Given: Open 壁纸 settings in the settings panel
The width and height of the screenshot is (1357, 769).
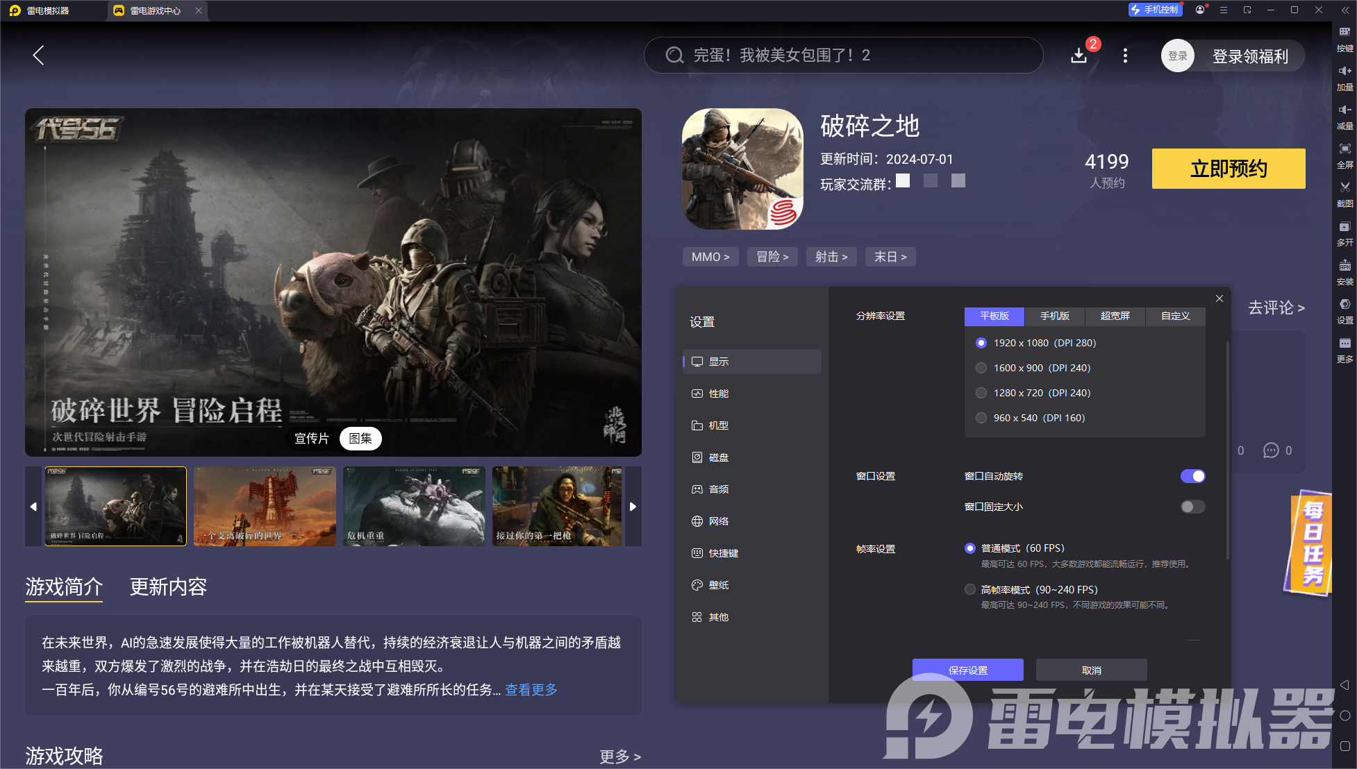Looking at the screenshot, I should click(x=719, y=584).
